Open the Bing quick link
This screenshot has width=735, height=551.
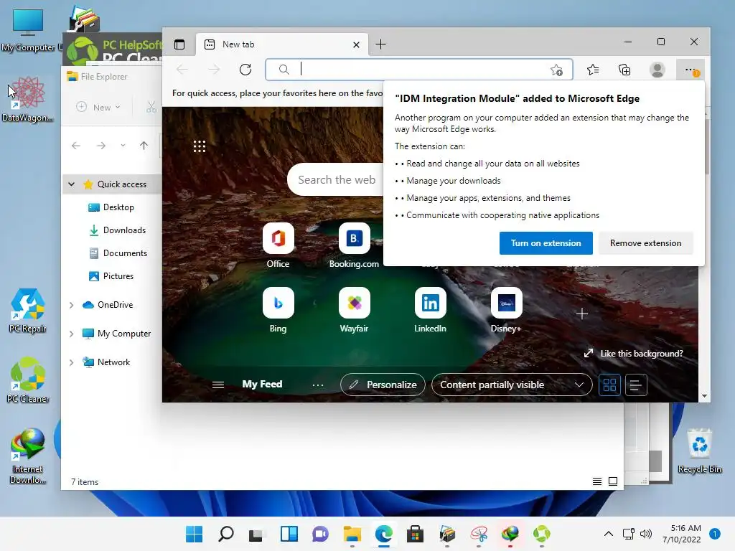coord(278,310)
